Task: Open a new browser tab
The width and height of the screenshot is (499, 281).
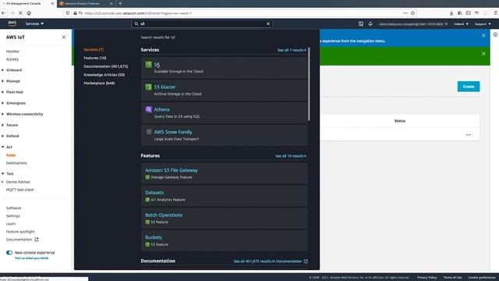Action: (x=120, y=3)
